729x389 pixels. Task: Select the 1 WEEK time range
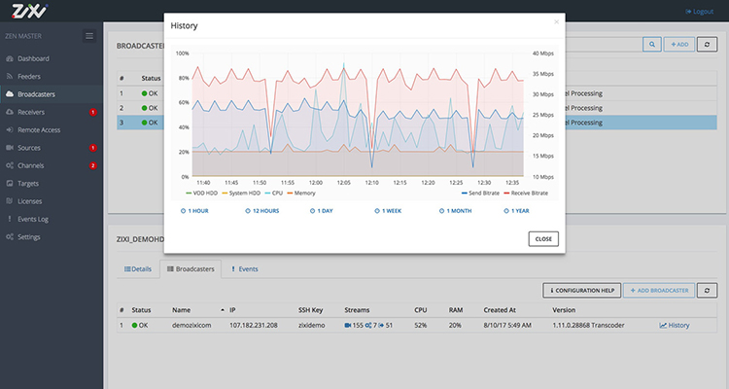(x=388, y=211)
